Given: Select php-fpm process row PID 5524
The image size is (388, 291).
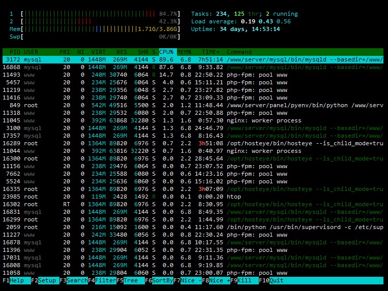Looking at the screenshot, I should click(x=193, y=182).
